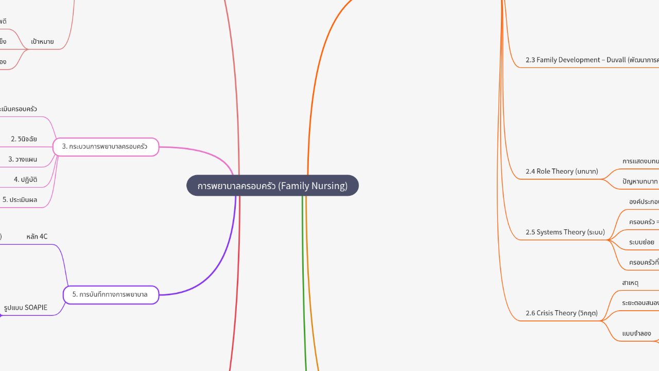The height and width of the screenshot is (371, 659).
Task: Click the 2.6 Crisis Theory node
Action: coord(561,313)
